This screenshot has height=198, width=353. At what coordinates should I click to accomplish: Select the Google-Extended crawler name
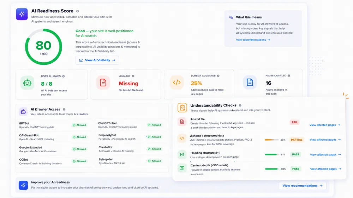(31, 147)
